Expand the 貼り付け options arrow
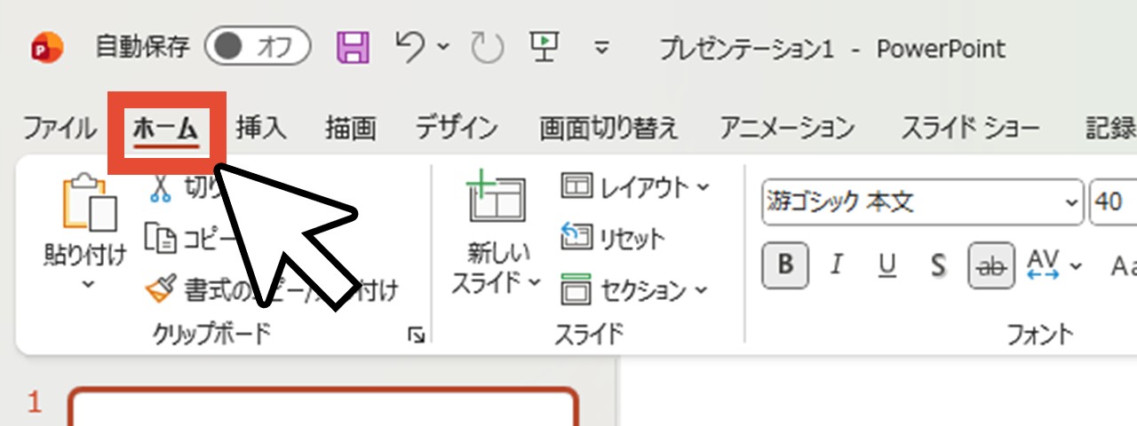The image size is (1137, 426). [x=87, y=285]
